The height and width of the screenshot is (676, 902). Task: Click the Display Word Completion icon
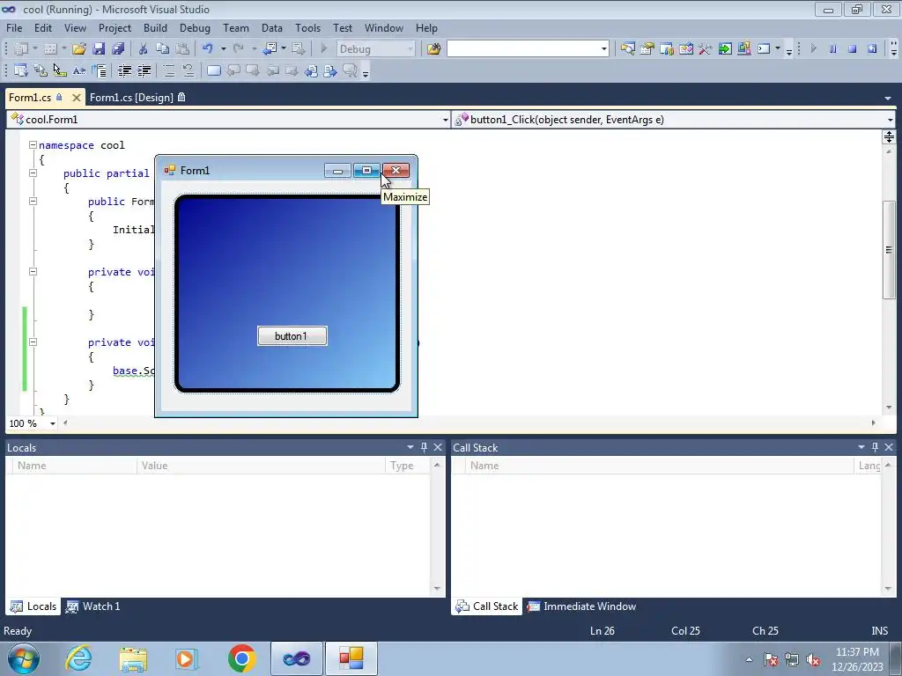click(78, 70)
